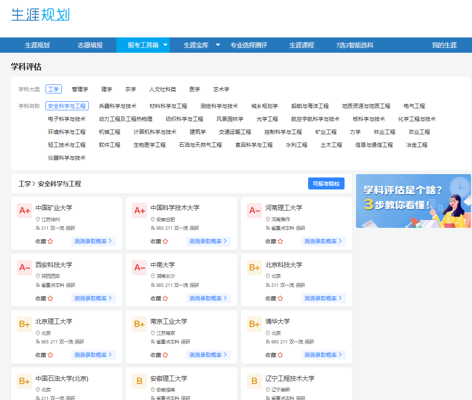Click the star on 北京理工大学 card
Screen dimensions: 472x400
point(50,355)
